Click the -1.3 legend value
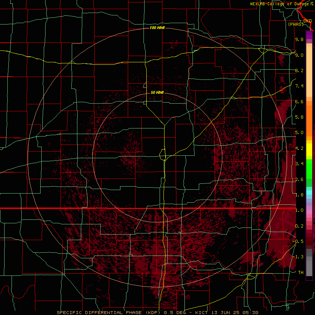 (x=298, y=257)
